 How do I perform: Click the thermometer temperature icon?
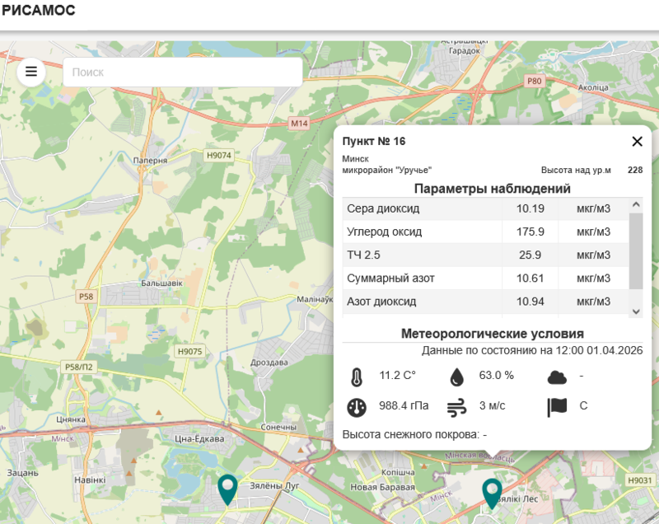(356, 377)
